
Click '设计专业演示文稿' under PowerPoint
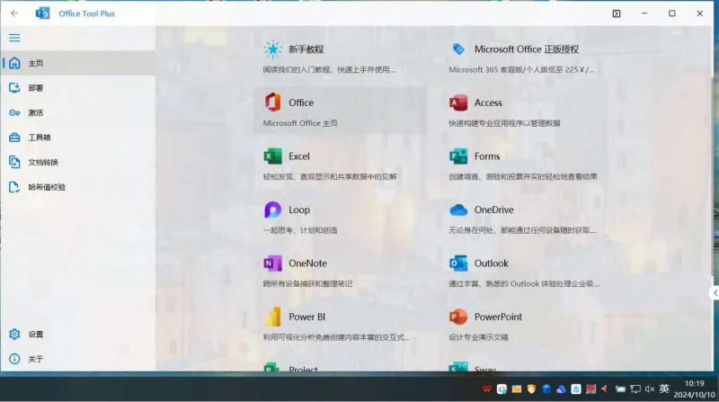[478, 337]
